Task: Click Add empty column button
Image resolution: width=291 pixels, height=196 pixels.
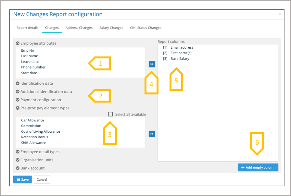Action: click(x=258, y=167)
